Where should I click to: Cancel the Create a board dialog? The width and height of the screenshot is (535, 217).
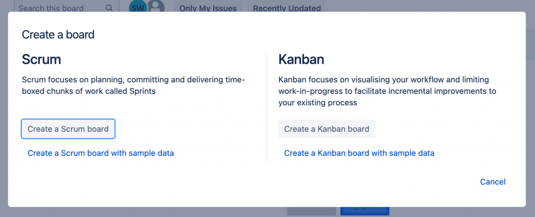(x=493, y=182)
